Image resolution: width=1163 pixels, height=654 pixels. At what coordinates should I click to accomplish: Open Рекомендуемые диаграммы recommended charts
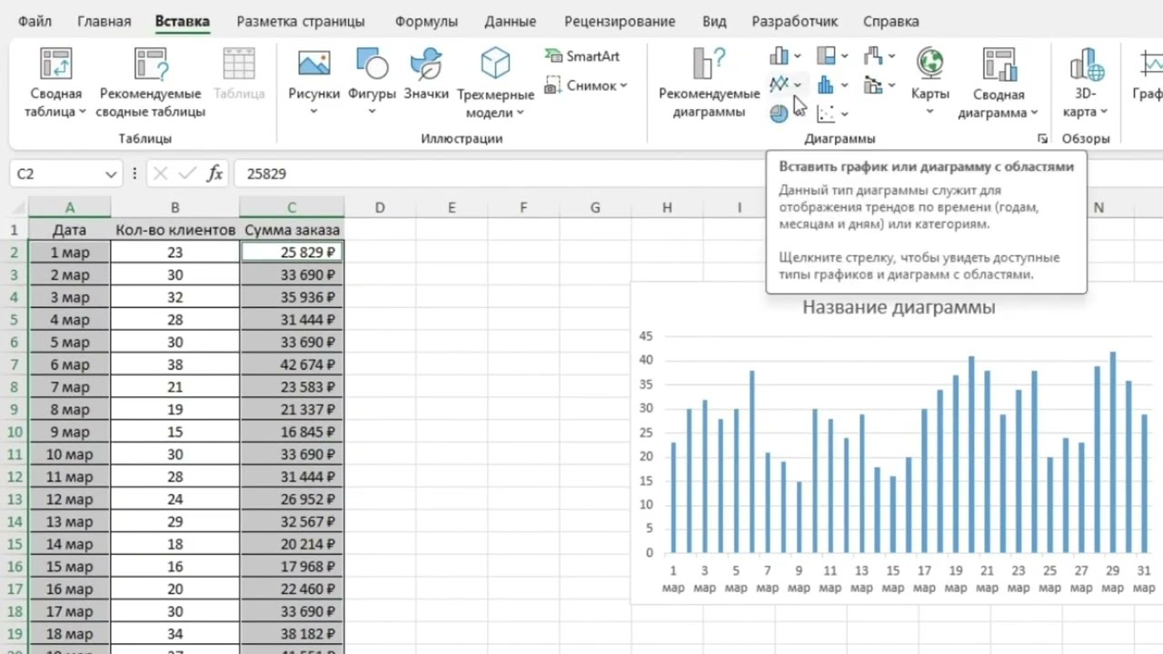click(709, 84)
